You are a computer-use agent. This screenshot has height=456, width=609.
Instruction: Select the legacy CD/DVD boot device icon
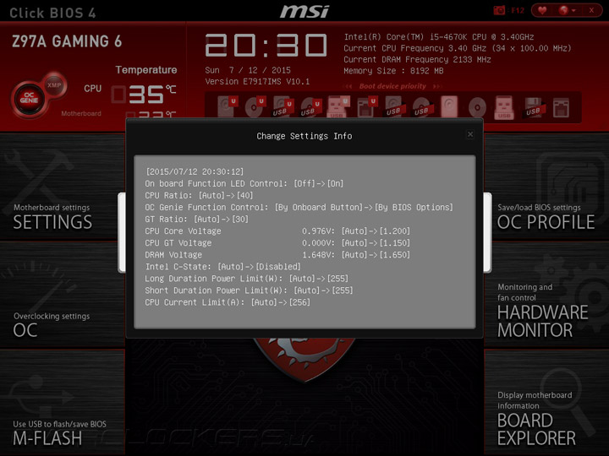[477, 106]
